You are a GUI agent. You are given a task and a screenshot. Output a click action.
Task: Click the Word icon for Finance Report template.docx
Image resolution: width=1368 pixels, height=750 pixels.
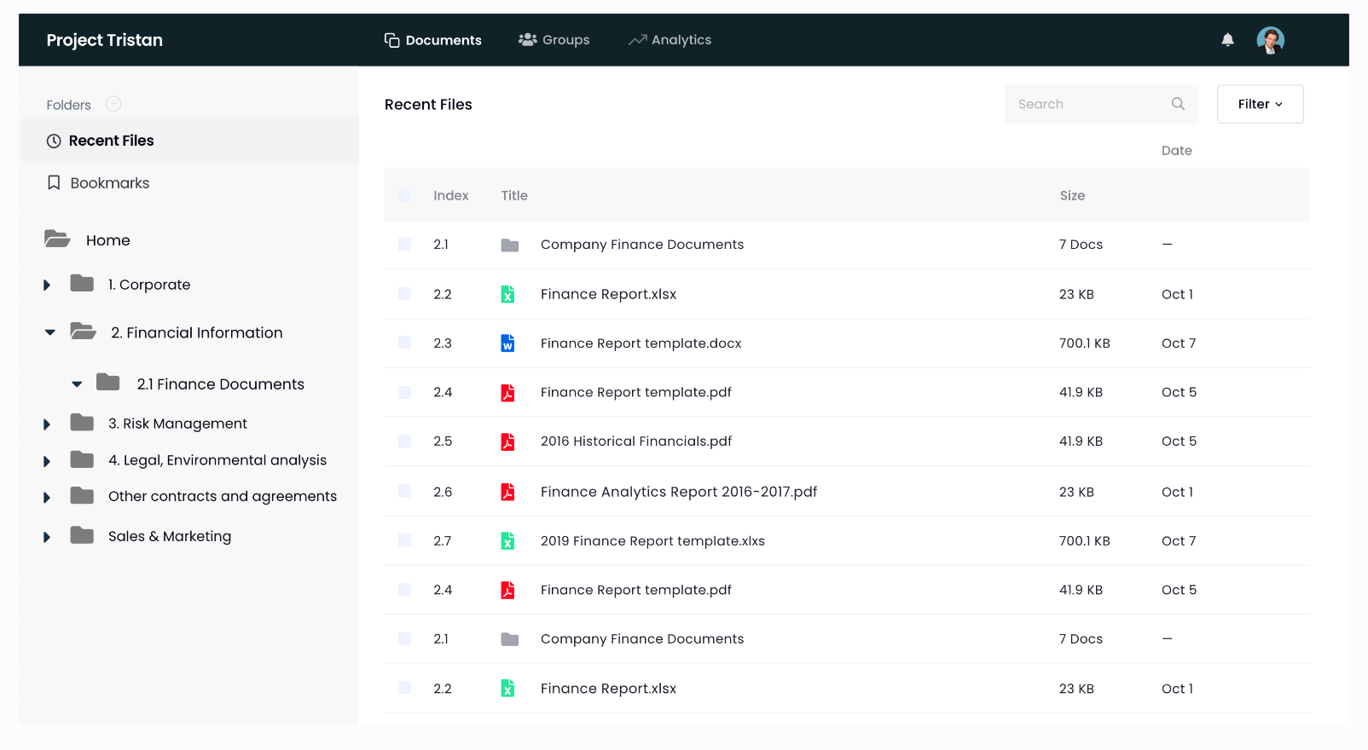(x=507, y=343)
